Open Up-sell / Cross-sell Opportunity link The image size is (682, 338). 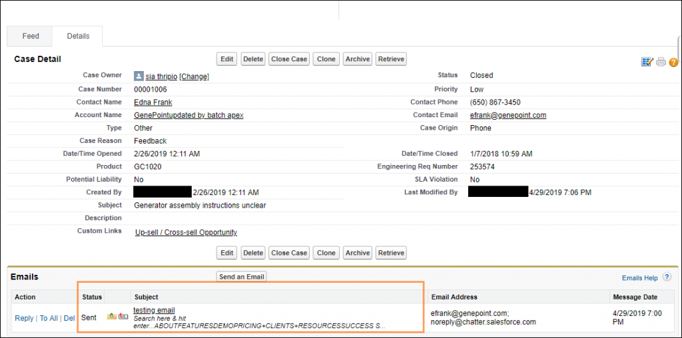coord(186,232)
